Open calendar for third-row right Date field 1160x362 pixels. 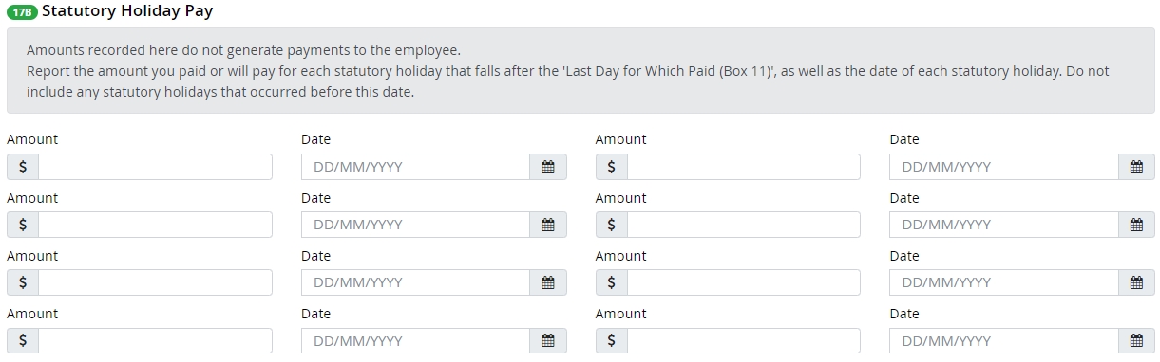1136,282
